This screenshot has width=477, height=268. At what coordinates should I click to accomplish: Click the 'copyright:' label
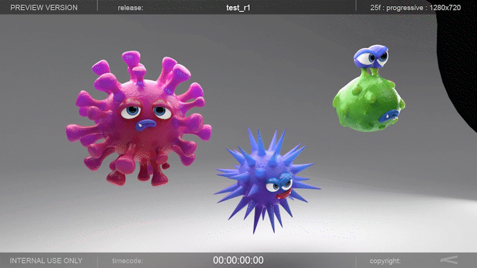pyautogui.click(x=385, y=261)
